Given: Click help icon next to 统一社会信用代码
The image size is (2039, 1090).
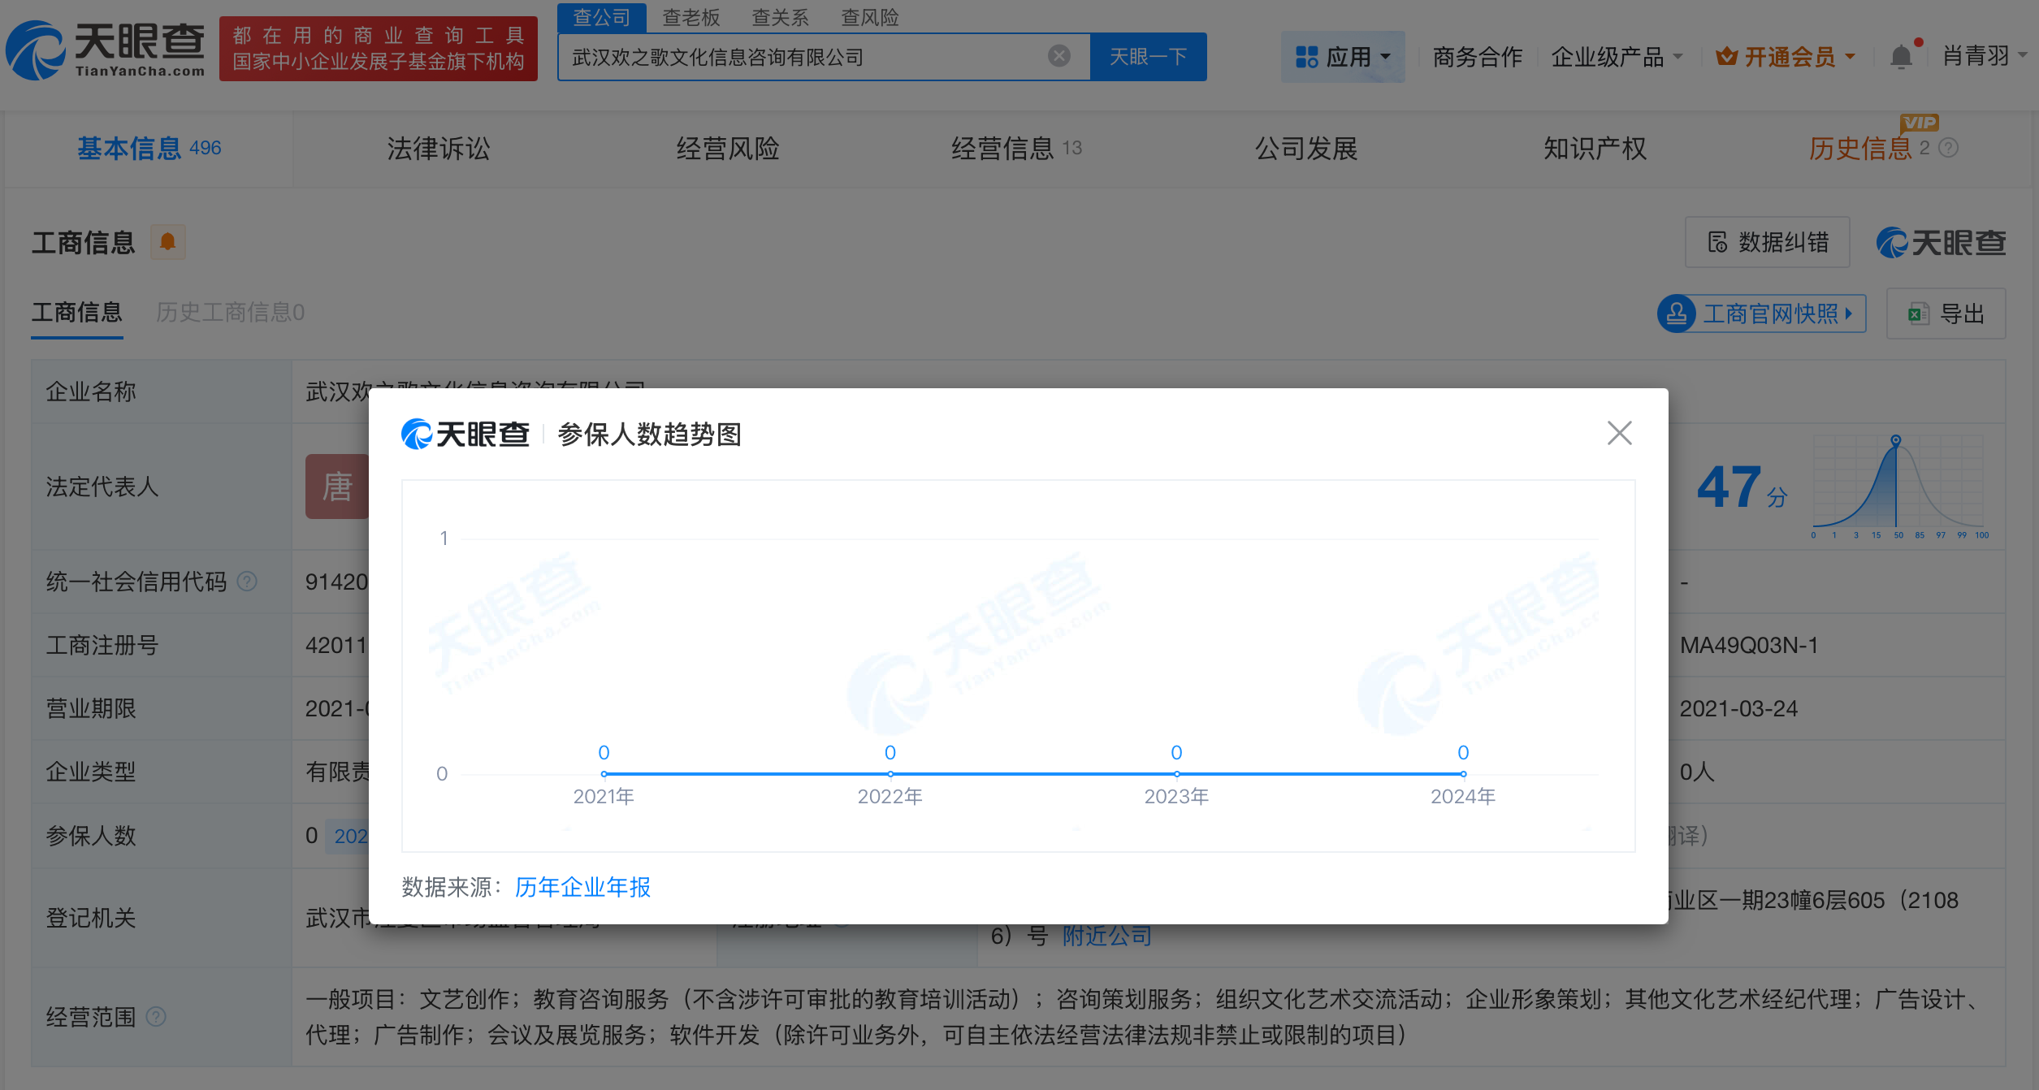Looking at the screenshot, I should click(247, 582).
